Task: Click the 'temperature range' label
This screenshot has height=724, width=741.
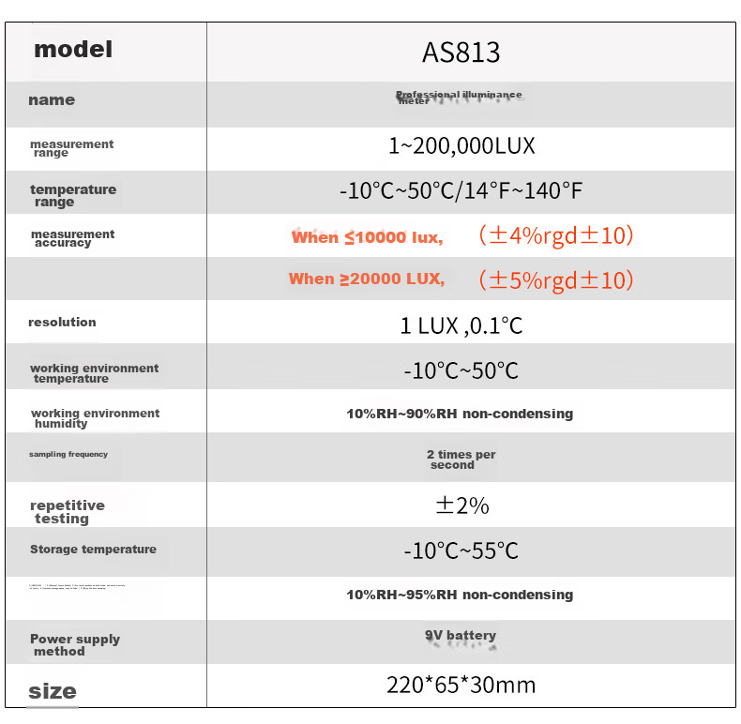Action: click(x=73, y=195)
